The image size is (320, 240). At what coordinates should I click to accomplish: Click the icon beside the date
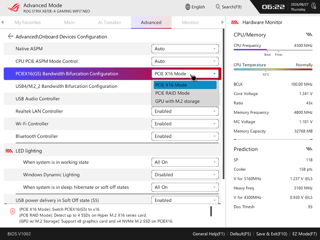[314, 6]
